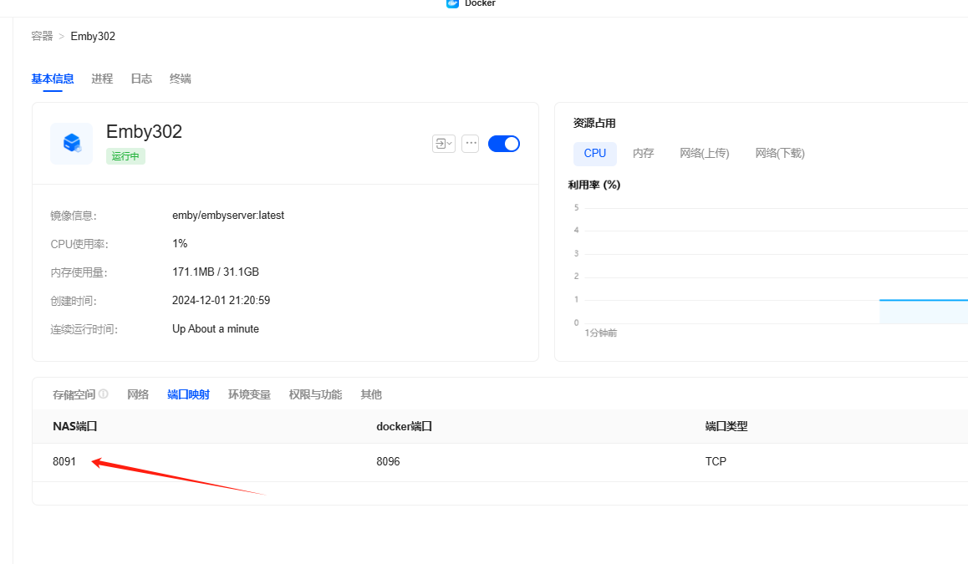Image resolution: width=968 pixels, height=564 pixels.
Task: Click the NAS端口 column header
Action: click(x=74, y=426)
